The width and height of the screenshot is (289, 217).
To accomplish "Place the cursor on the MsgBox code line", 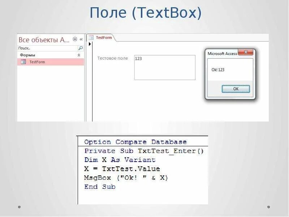I will coord(126,178).
